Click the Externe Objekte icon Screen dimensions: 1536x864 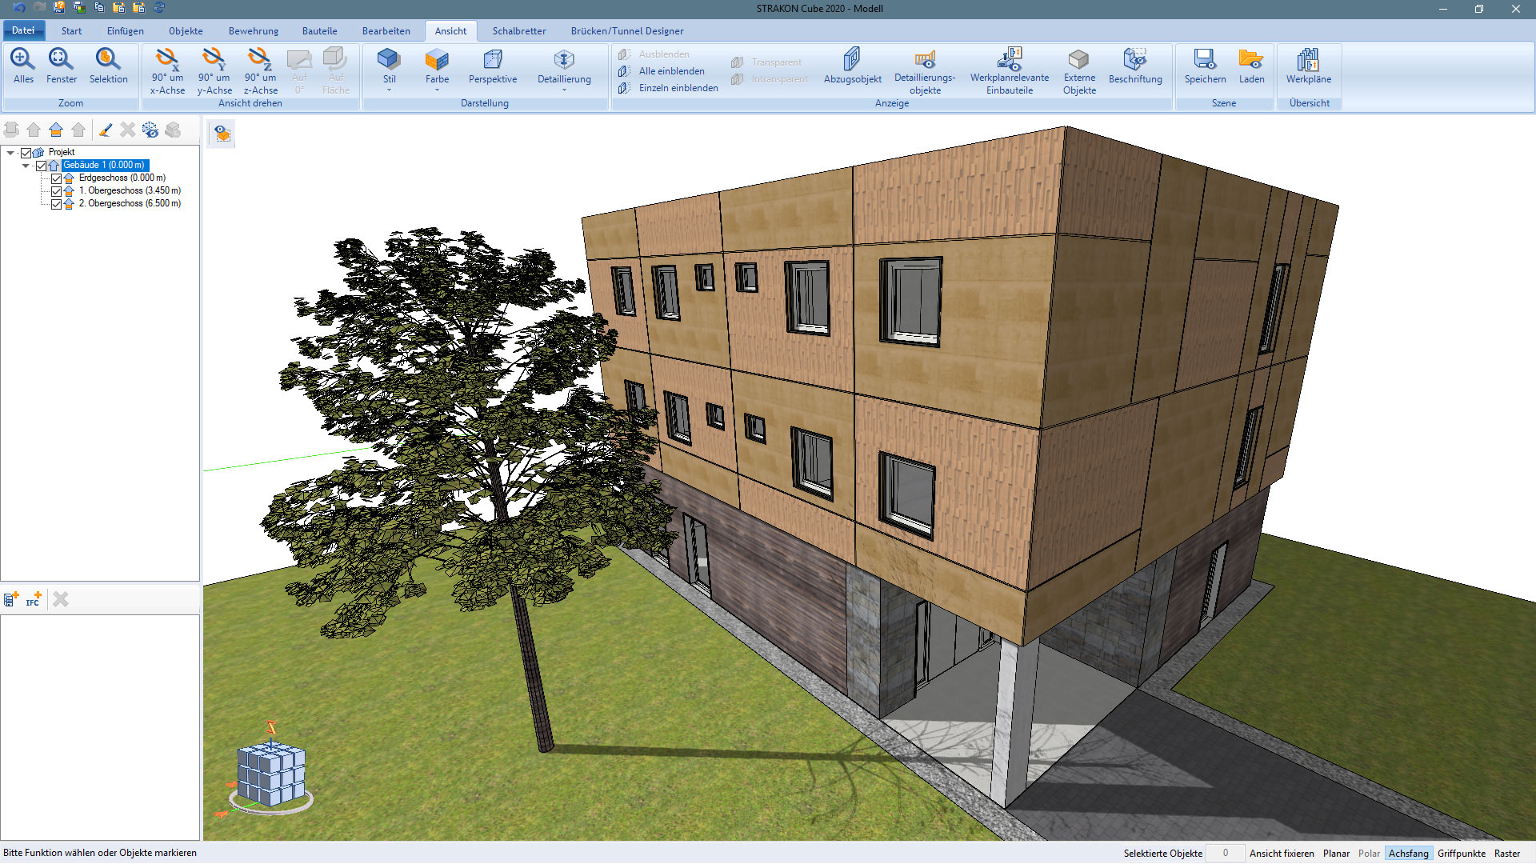pyautogui.click(x=1079, y=59)
